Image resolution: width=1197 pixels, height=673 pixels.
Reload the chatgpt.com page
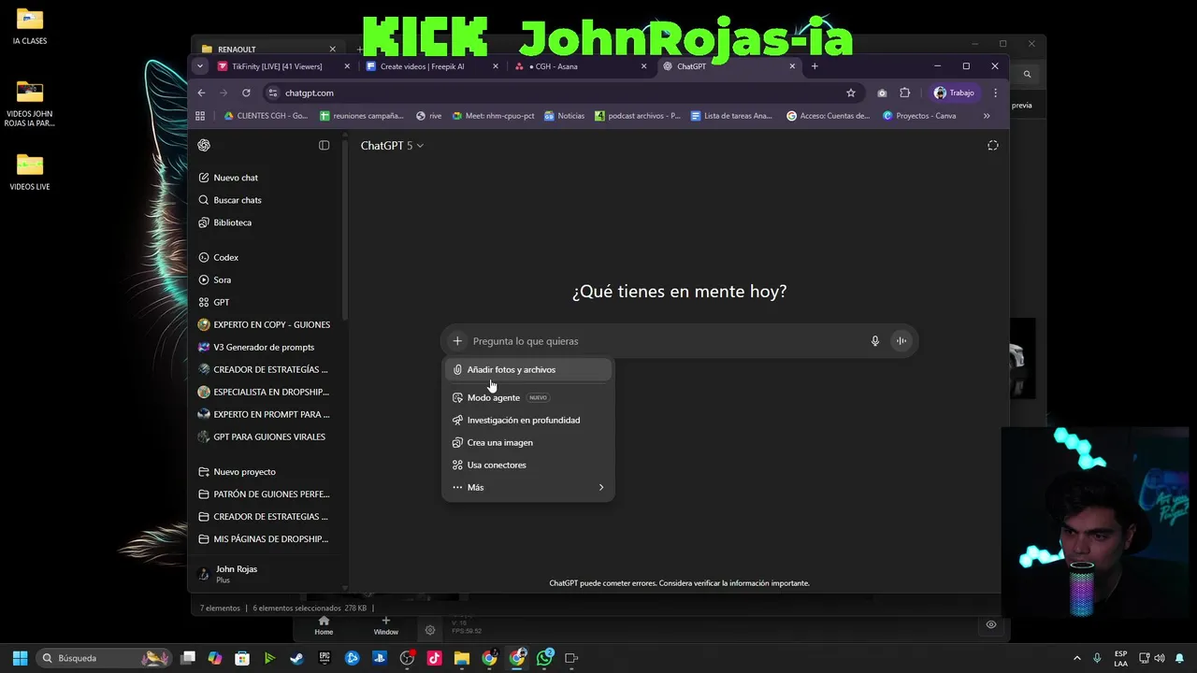click(246, 93)
